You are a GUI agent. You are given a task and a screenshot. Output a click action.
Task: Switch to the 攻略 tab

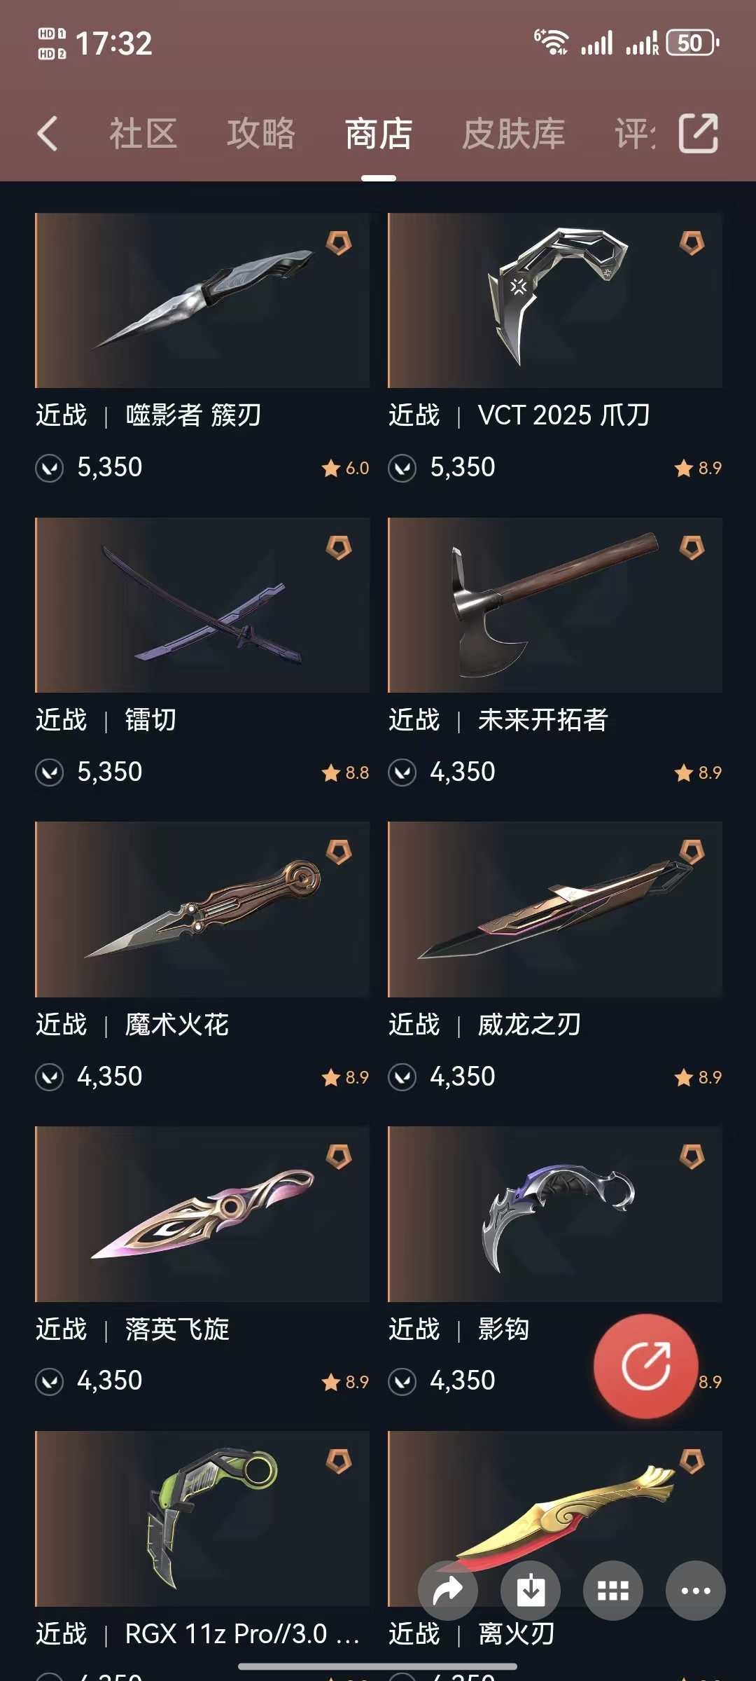pyautogui.click(x=260, y=133)
